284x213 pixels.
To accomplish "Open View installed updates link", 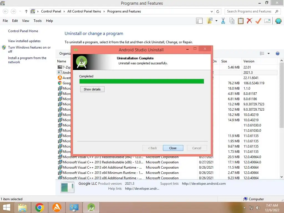I will point(24,41).
